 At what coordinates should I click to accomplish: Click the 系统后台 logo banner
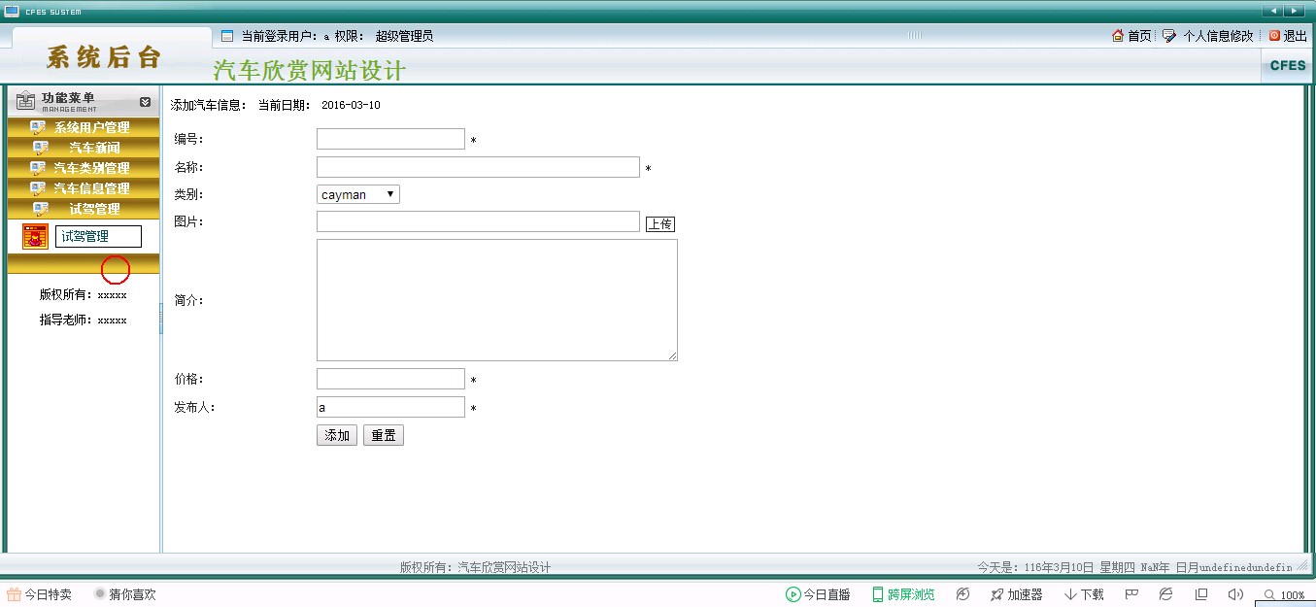104,57
